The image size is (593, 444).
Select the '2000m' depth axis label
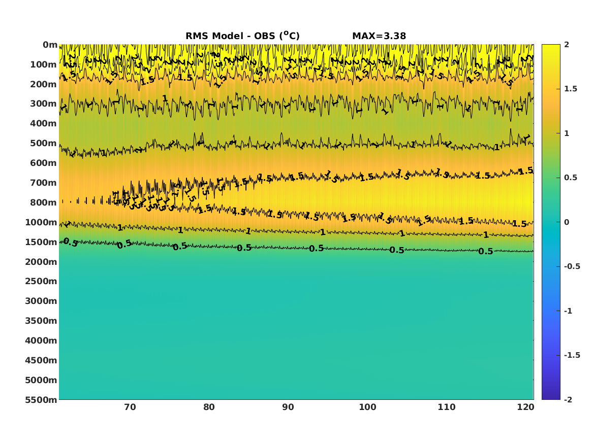click(41, 262)
